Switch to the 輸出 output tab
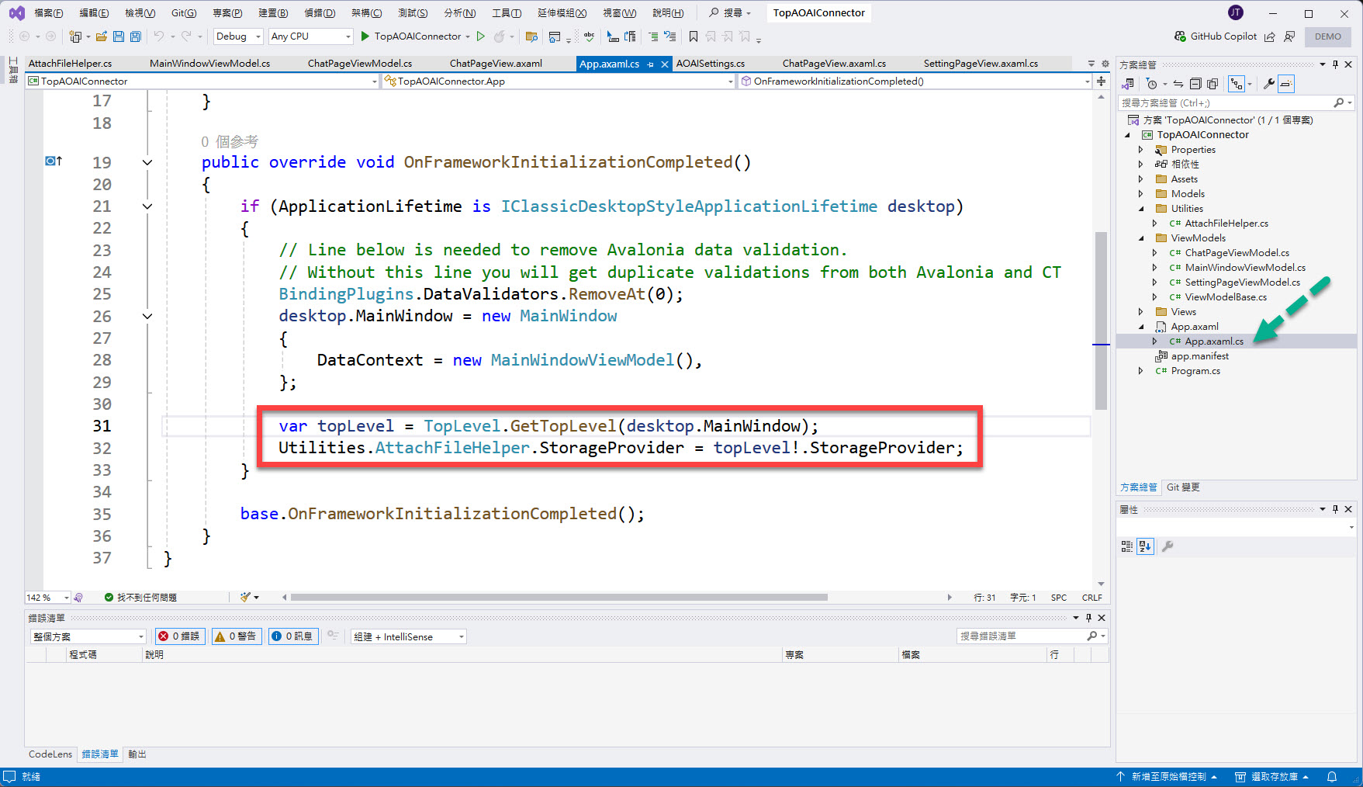Image resolution: width=1363 pixels, height=787 pixels. tap(137, 754)
